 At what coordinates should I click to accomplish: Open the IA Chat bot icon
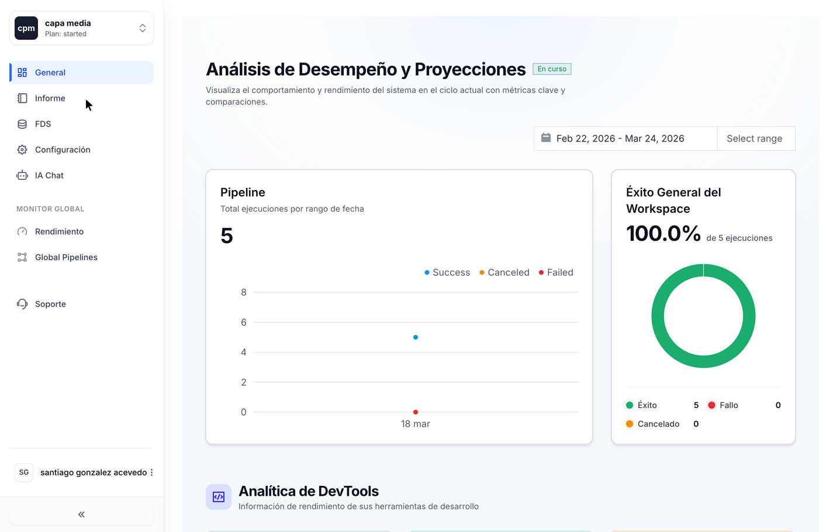22,175
